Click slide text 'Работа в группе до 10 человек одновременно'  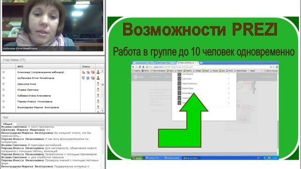coord(204,52)
